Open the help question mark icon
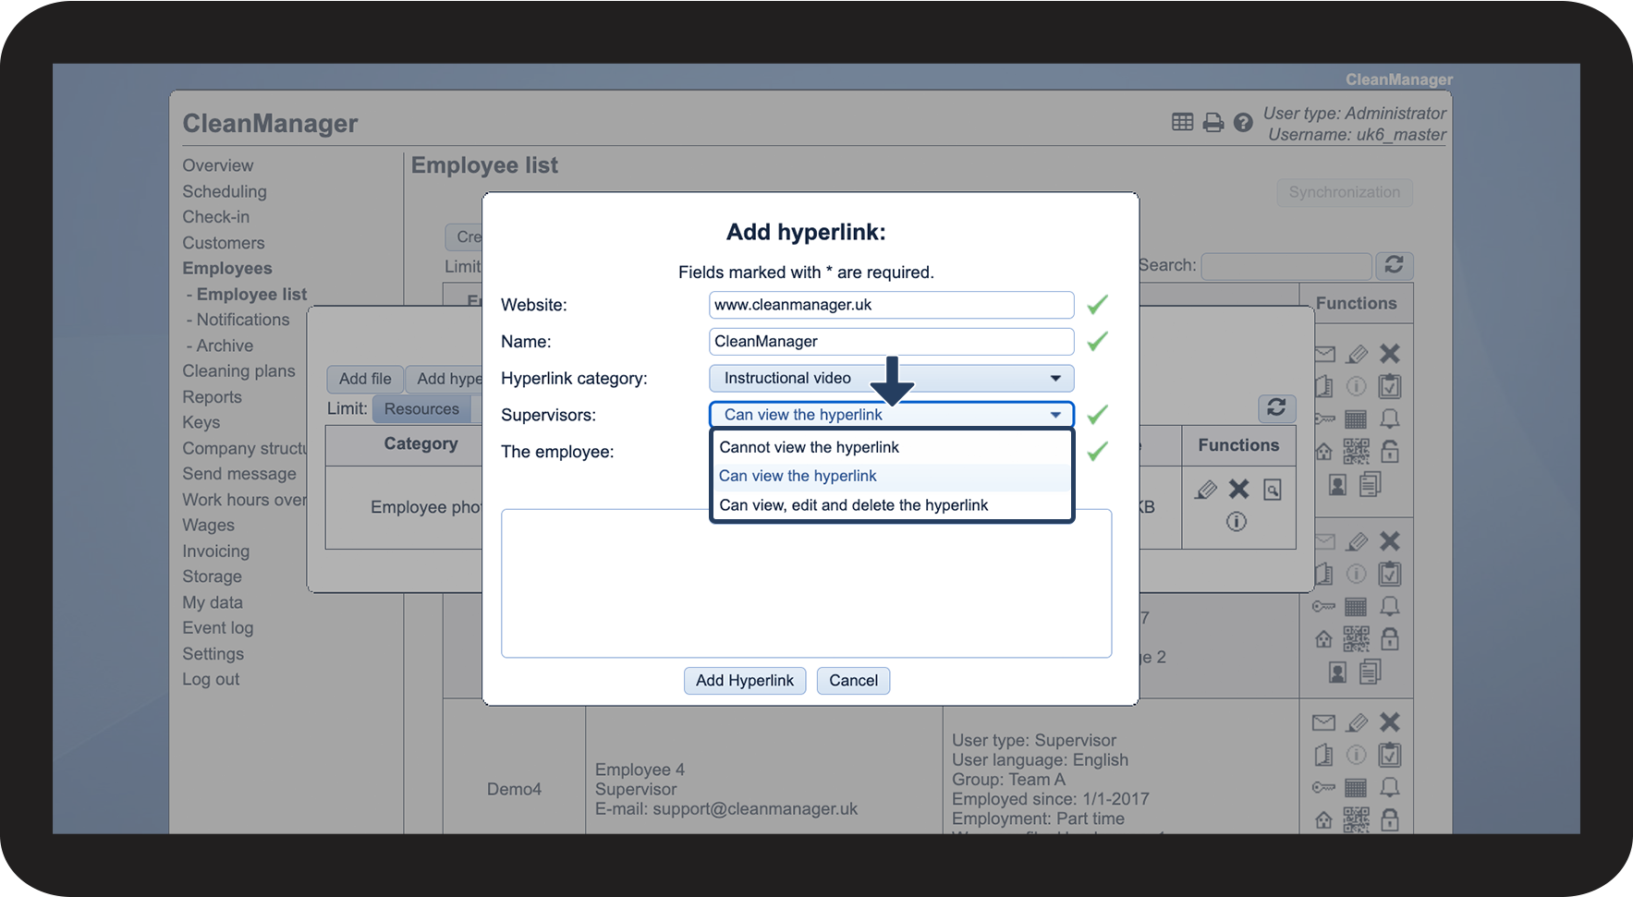The image size is (1633, 897). (1243, 122)
